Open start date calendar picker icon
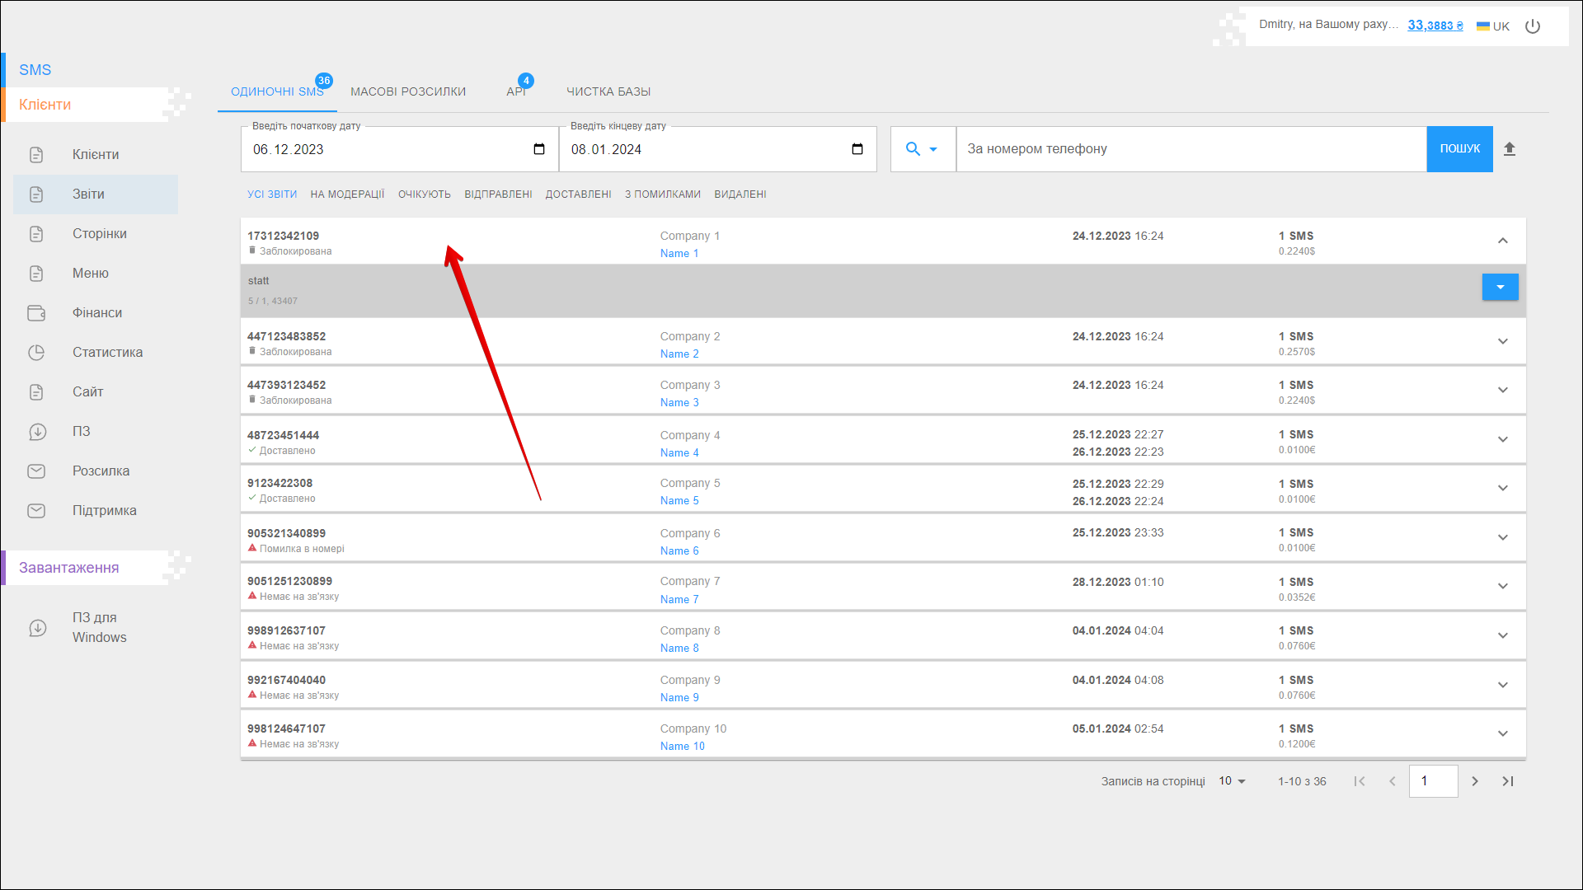 coord(539,149)
